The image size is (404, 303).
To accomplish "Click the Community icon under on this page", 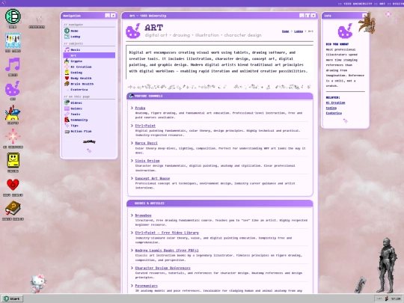I will (x=67, y=120).
